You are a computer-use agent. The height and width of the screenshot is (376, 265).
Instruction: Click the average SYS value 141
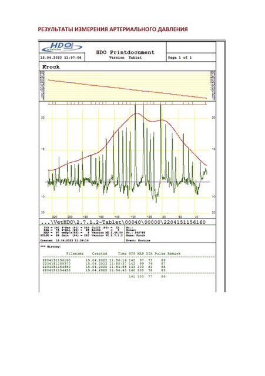[x=132, y=277]
